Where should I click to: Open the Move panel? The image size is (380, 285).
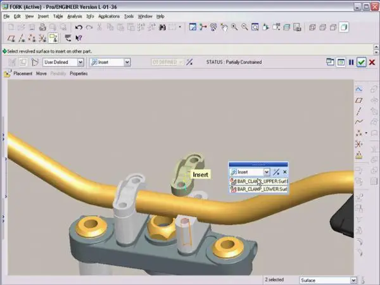coord(41,73)
